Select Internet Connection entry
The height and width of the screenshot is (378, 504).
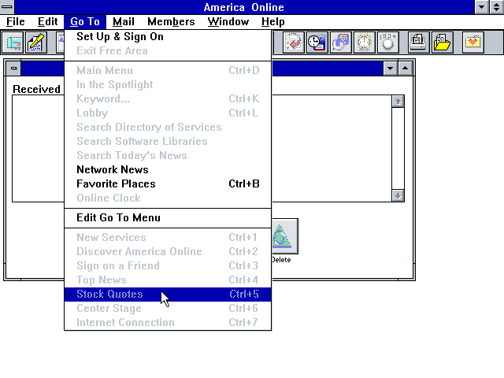(168, 322)
